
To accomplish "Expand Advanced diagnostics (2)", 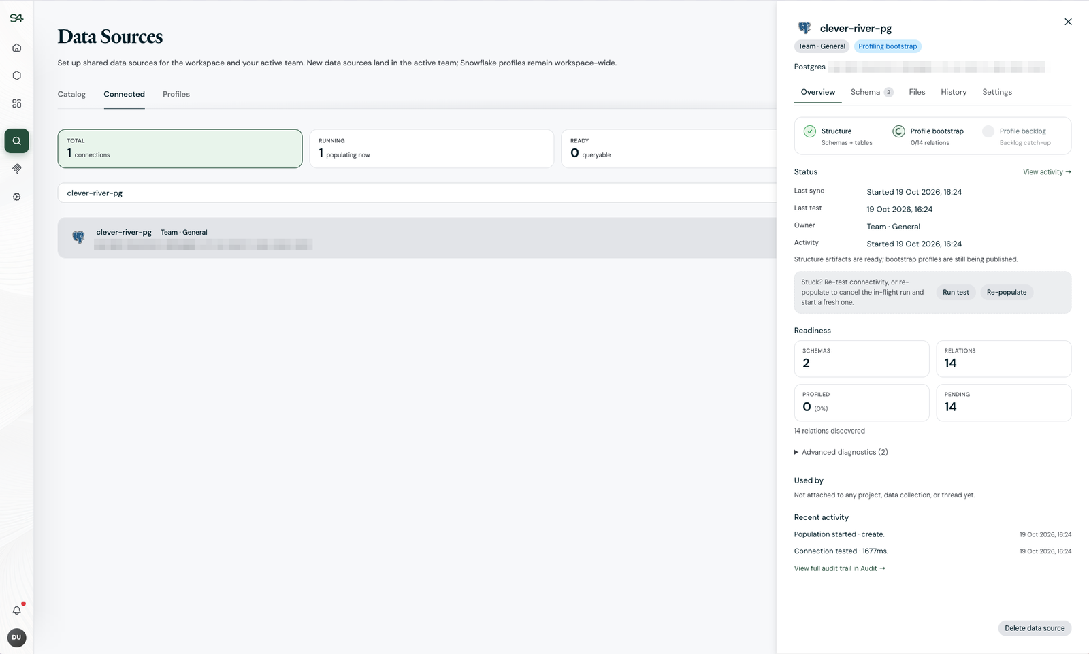I will (841, 452).
